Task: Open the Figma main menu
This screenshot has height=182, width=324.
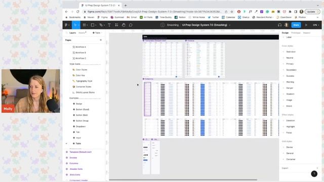Action: point(66,25)
